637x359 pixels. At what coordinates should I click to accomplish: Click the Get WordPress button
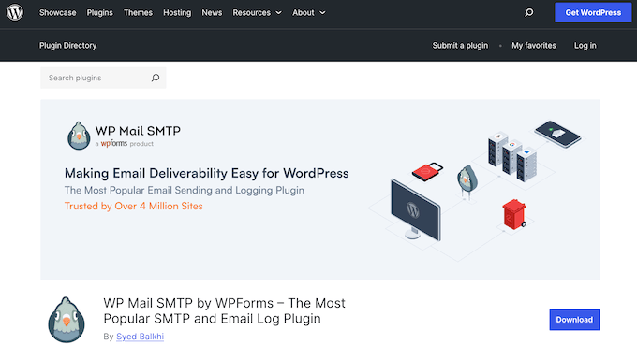[593, 12]
